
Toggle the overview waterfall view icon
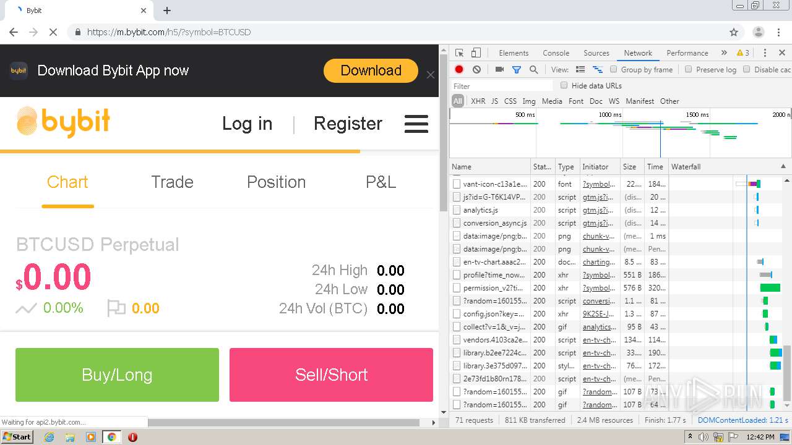pyautogui.click(x=598, y=70)
